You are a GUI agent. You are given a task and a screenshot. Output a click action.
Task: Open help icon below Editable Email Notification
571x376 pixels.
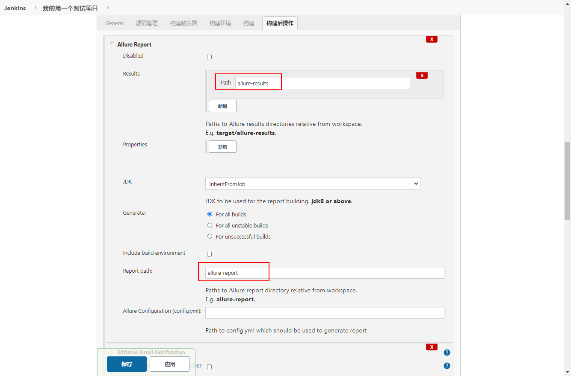[447, 366]
